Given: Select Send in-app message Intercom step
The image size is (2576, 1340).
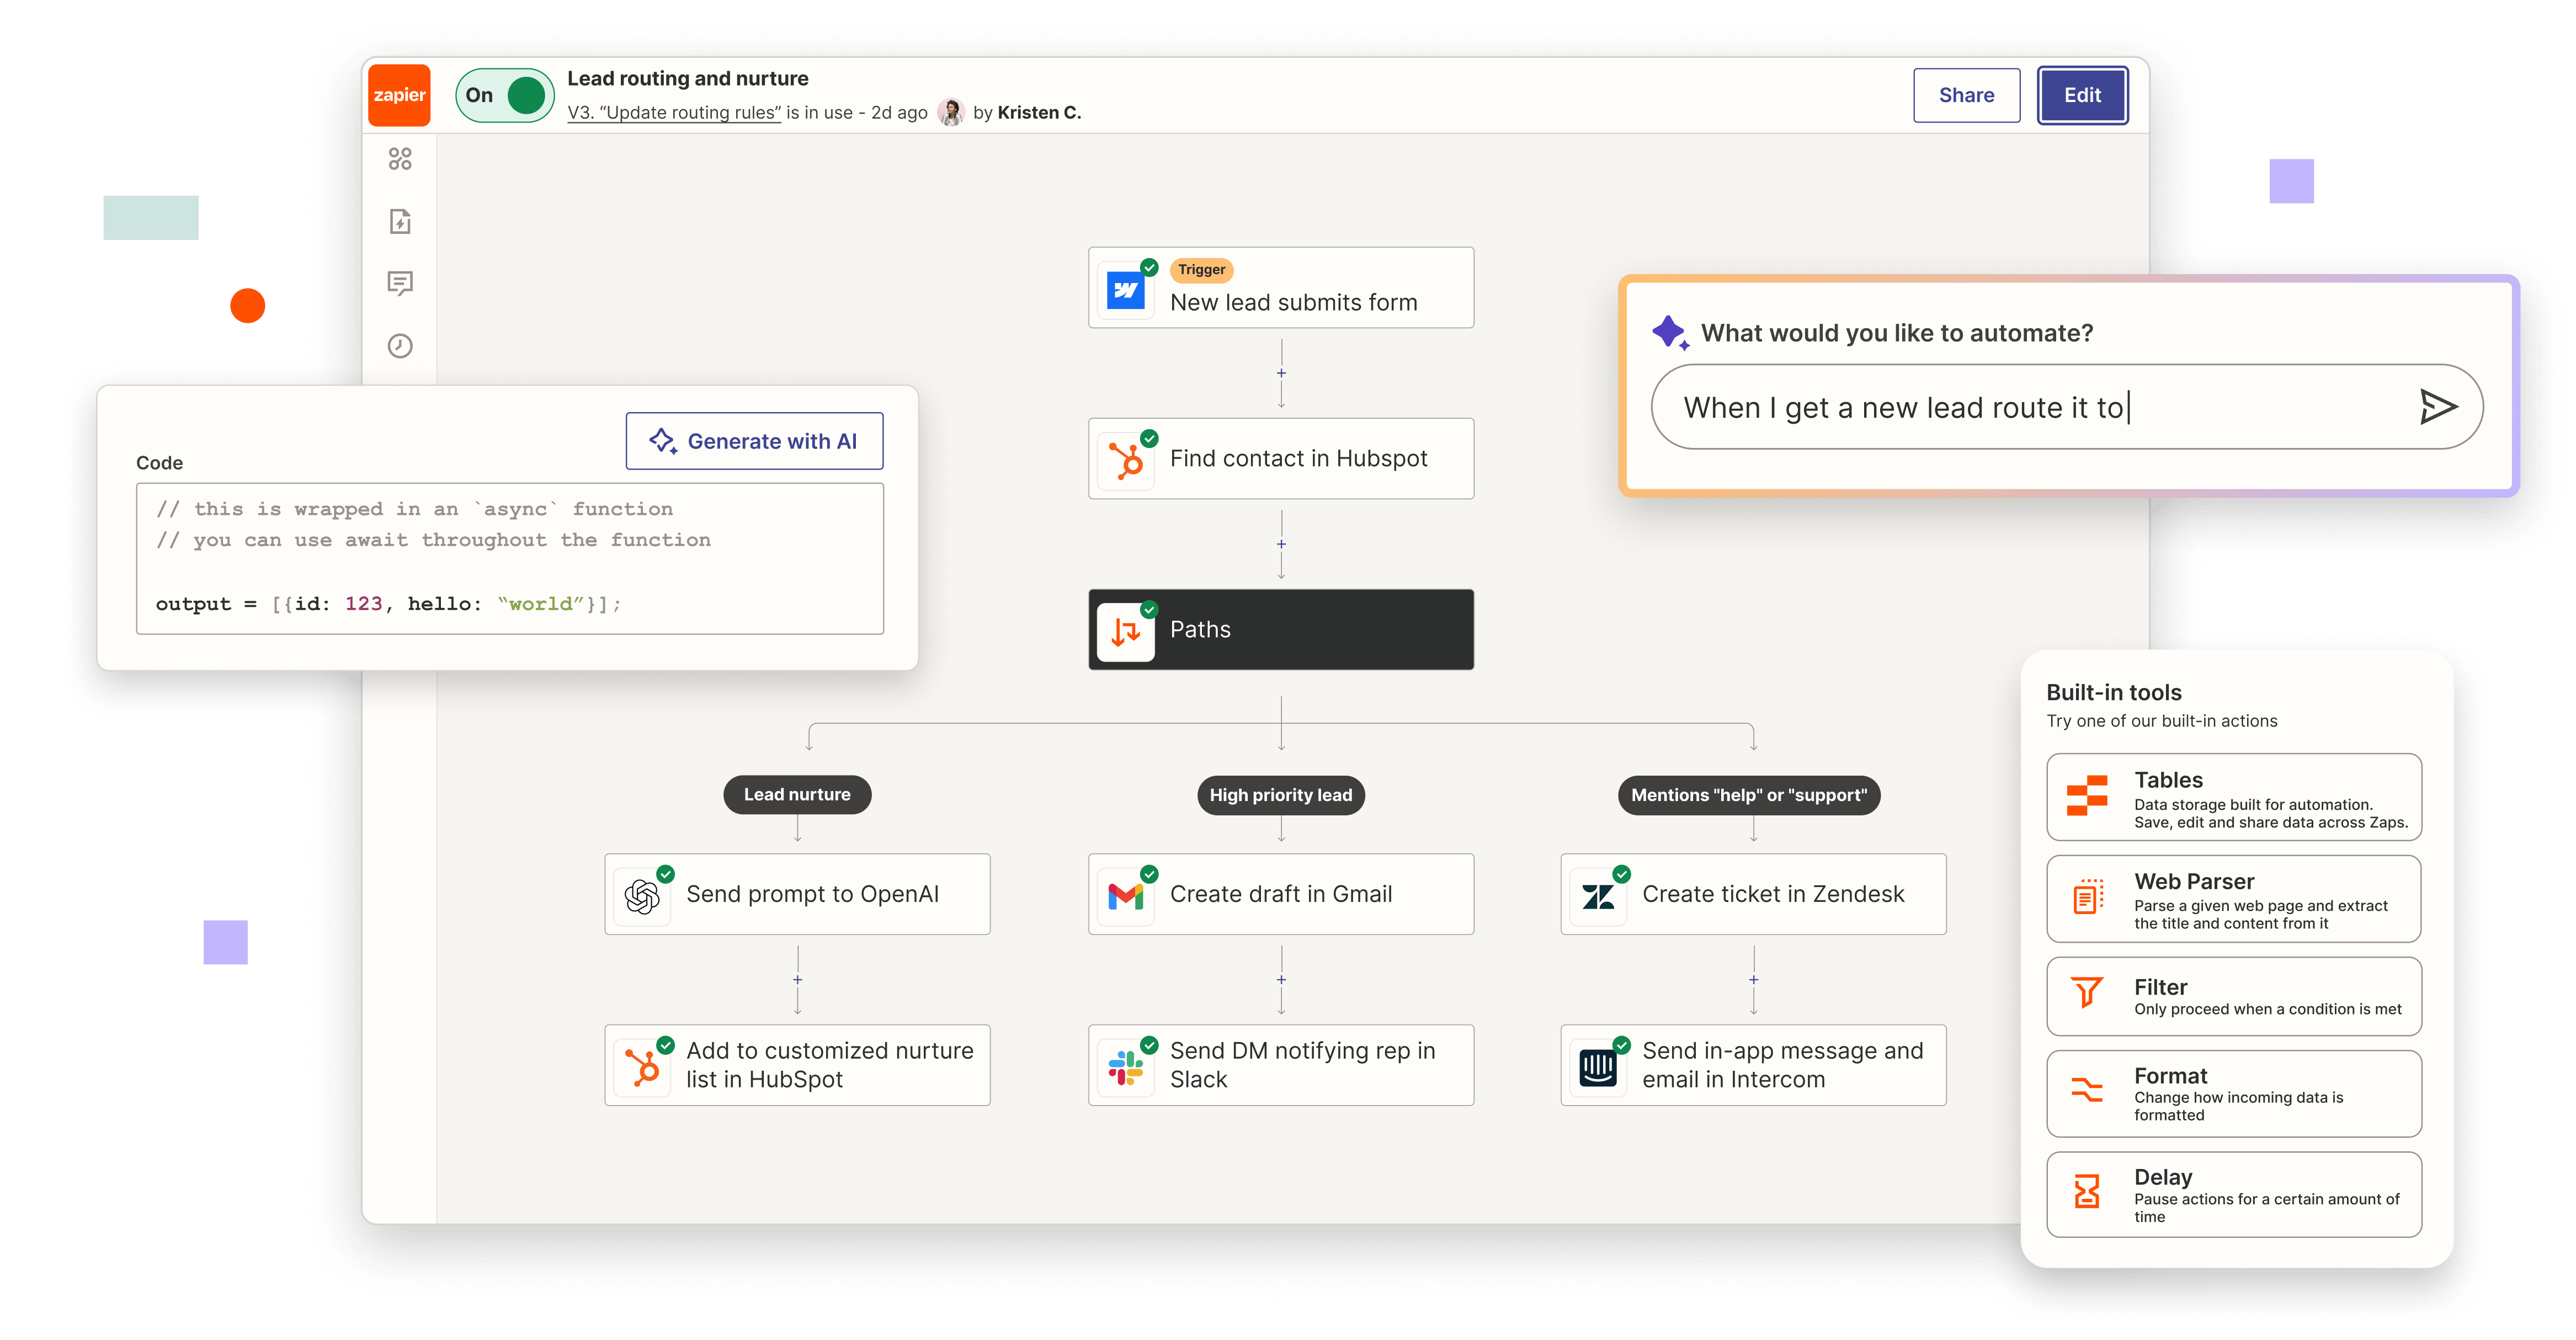Looking at the screenshot, I should pyautogui.click(x=1753, y=1065).
